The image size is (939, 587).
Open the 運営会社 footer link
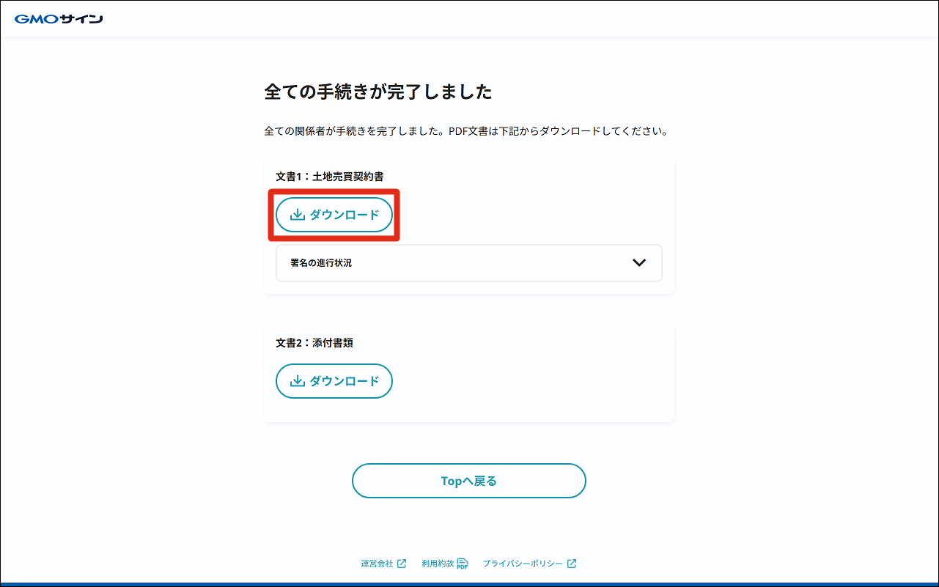(x=377, y=564)
